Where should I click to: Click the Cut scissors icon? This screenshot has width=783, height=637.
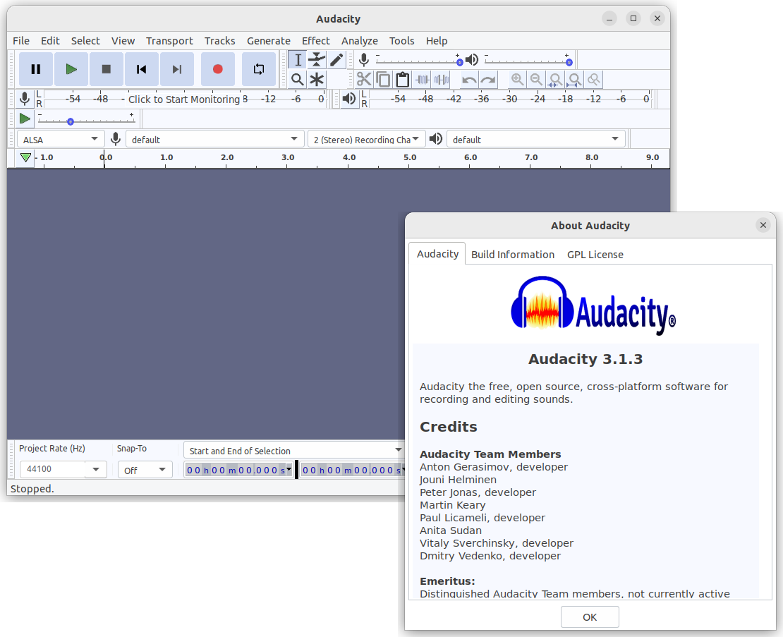pos(364,80)
